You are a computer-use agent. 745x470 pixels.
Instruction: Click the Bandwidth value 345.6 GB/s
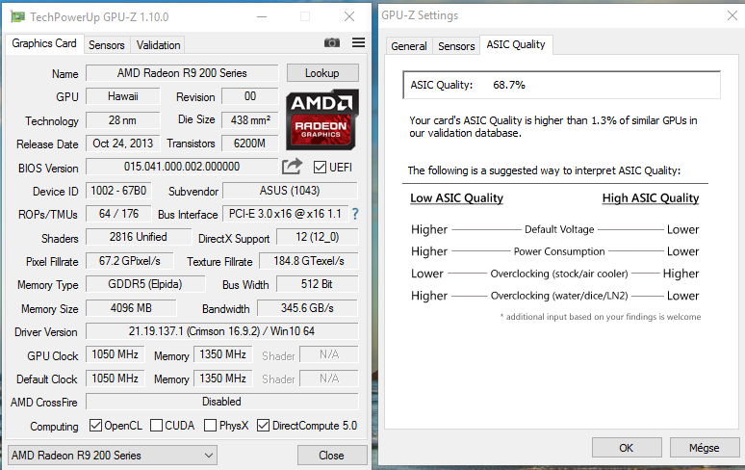tap(307, 308)
